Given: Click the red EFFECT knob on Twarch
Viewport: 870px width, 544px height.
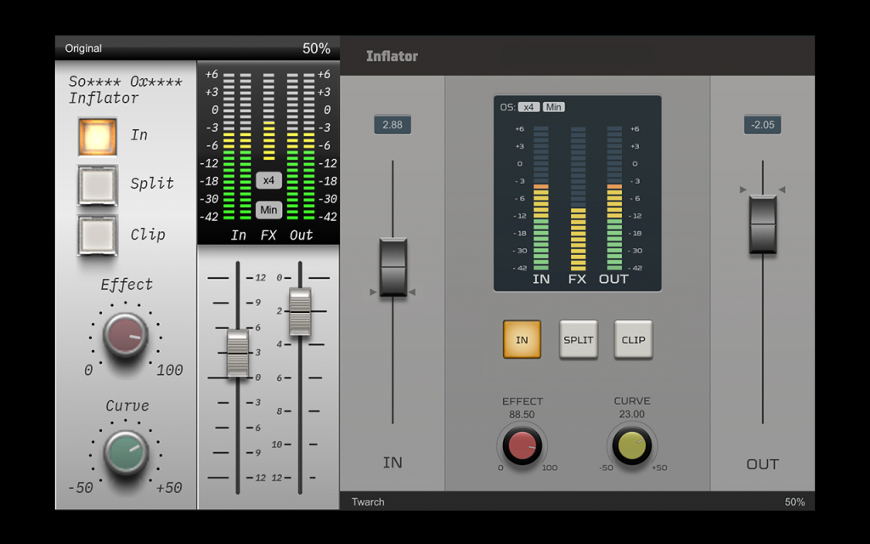Looking at the screenshot, I should pos(522,445).
